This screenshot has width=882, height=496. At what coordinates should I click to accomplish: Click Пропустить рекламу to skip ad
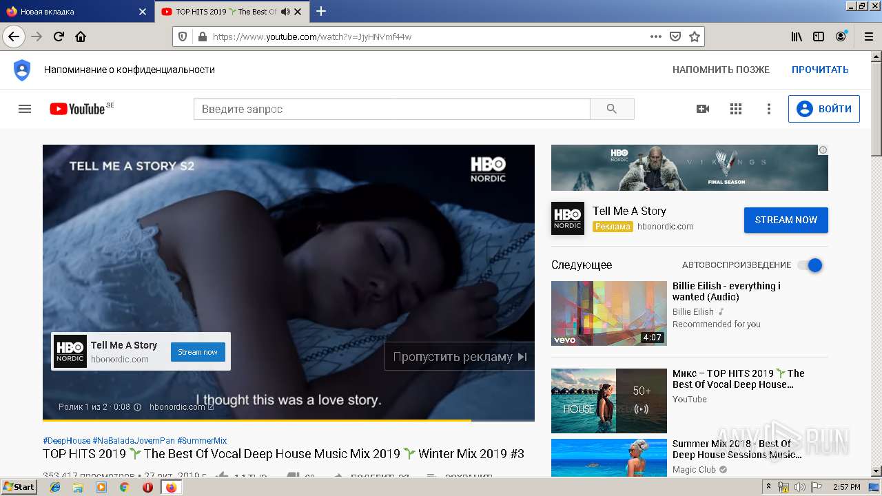click(459, 356)
